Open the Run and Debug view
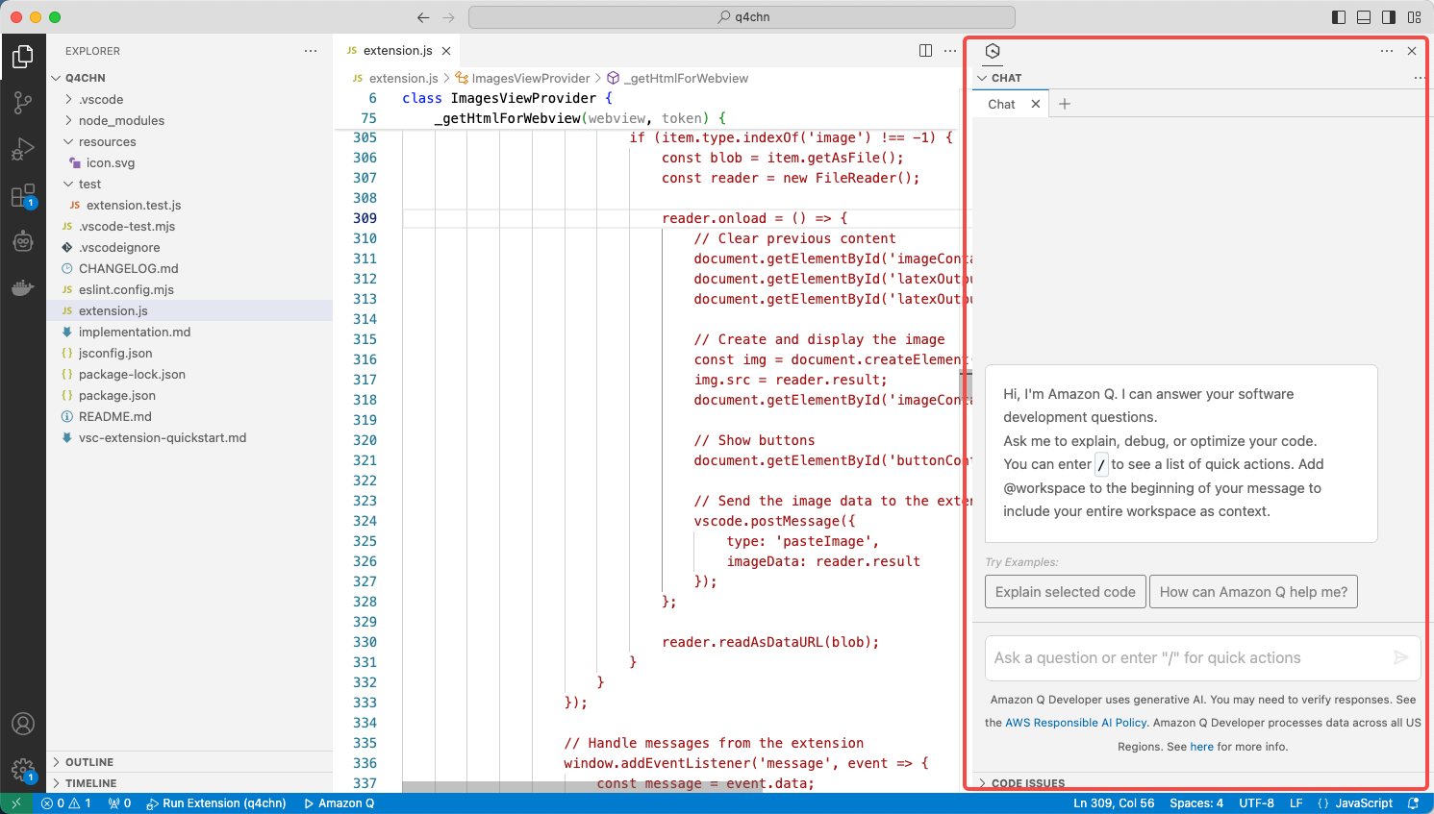Image resolution: width=1434 pixels, height=814 pixels. (23, 148)
